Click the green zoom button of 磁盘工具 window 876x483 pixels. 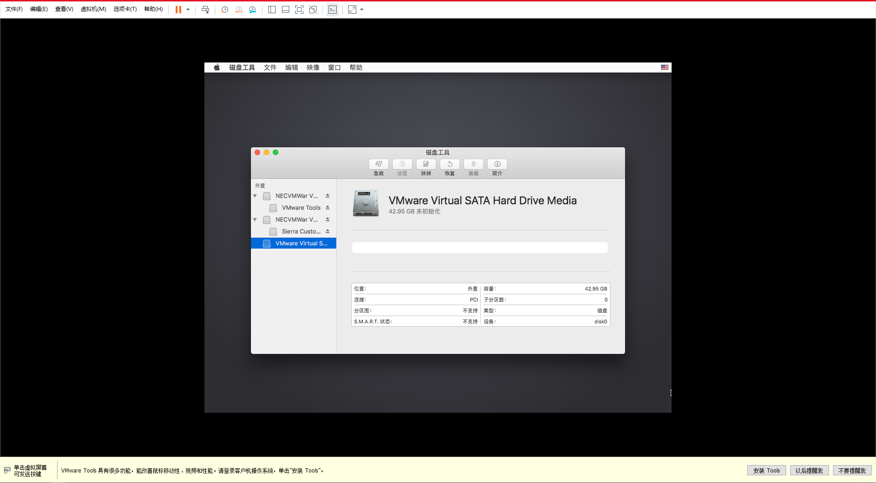click(276, 152)
